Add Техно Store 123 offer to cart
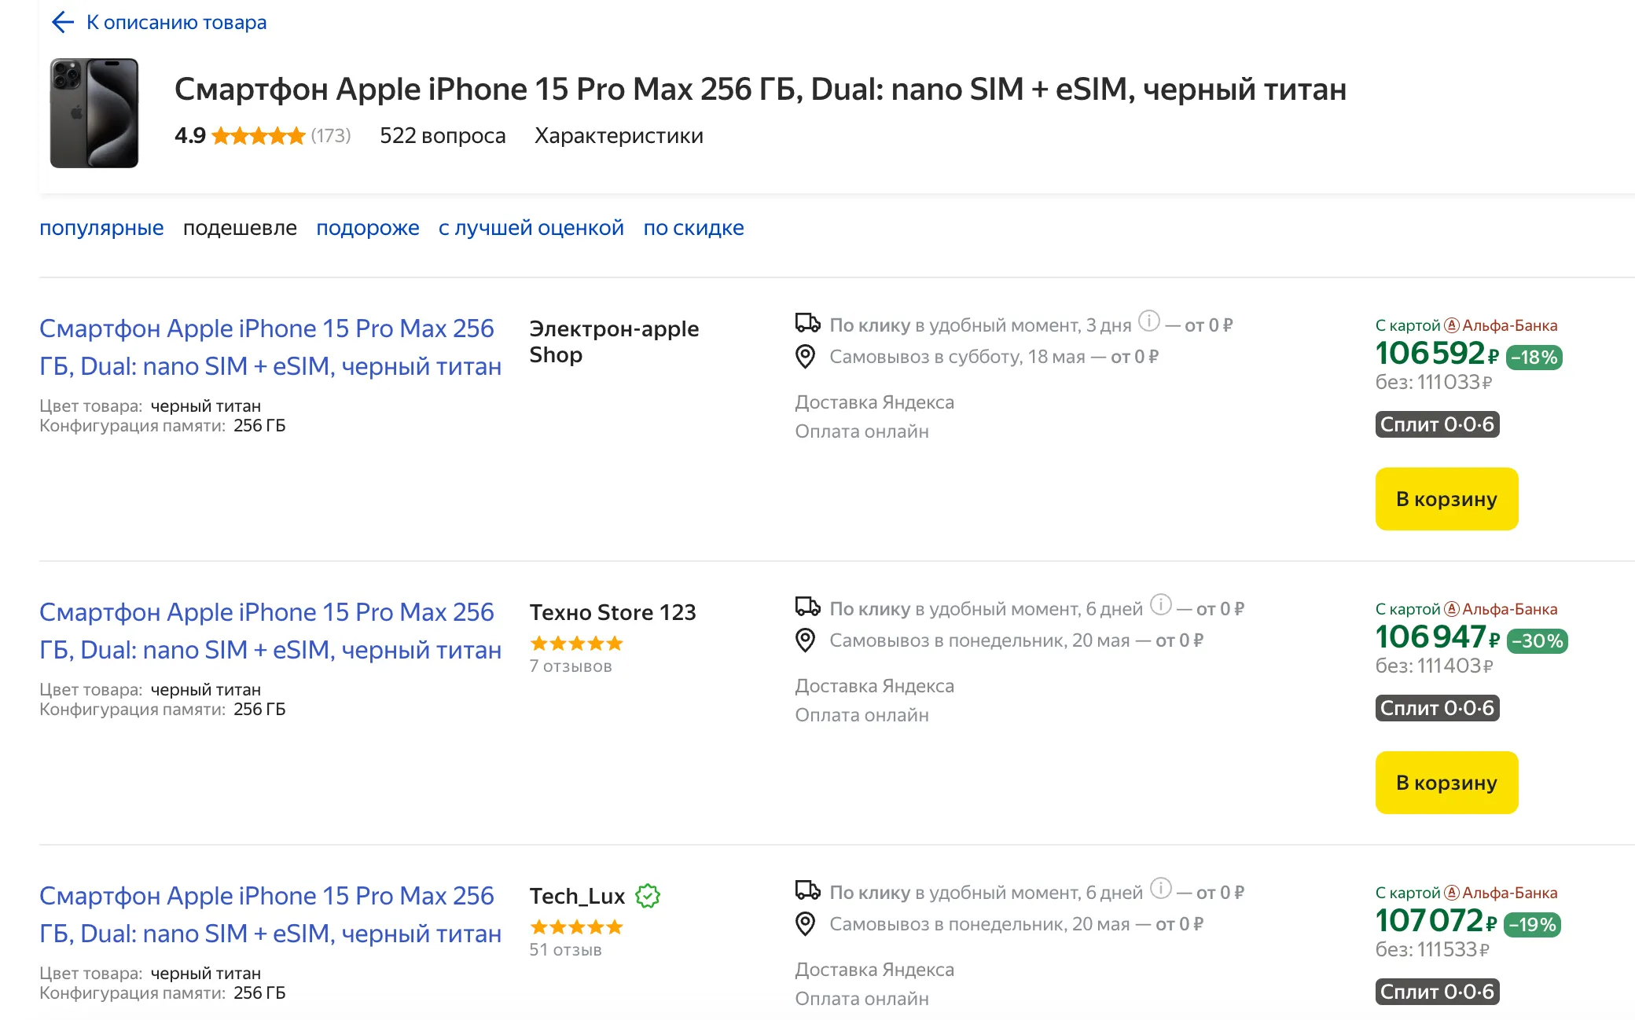This screenshot has height=1020, width=1635. [x=1446, y=783]
